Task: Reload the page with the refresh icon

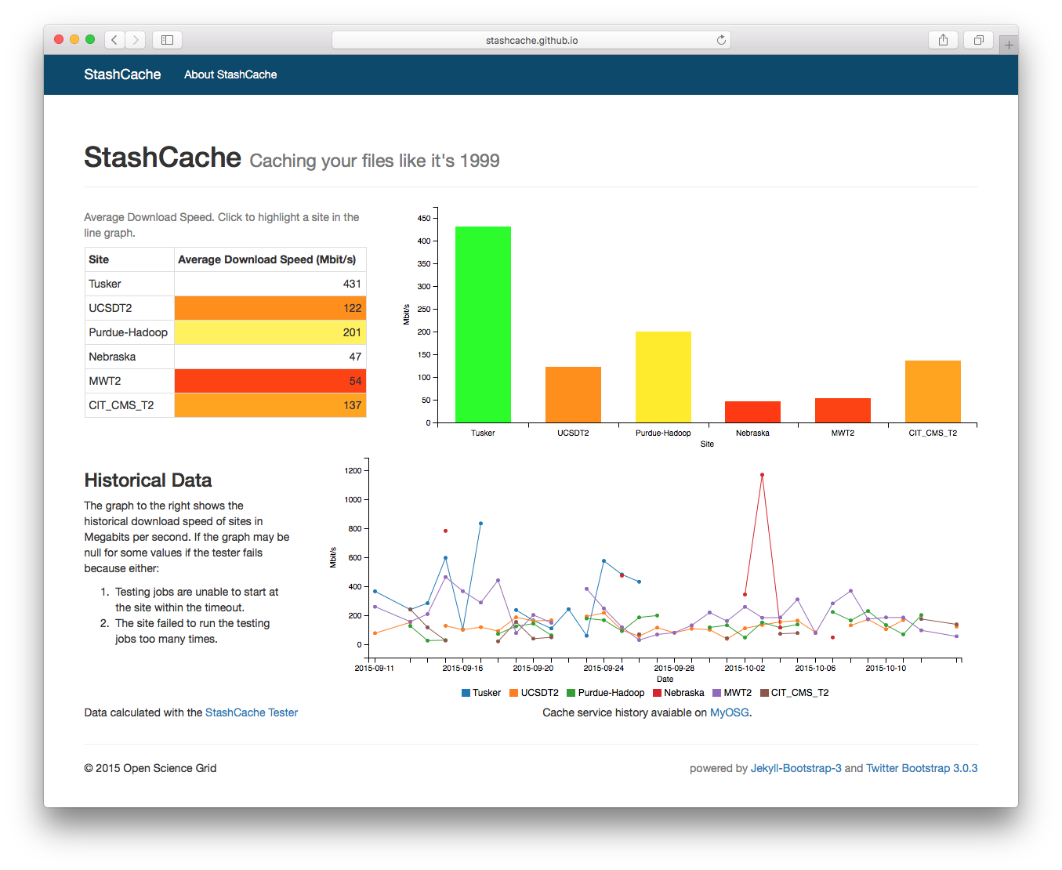Action: [721, 40]
